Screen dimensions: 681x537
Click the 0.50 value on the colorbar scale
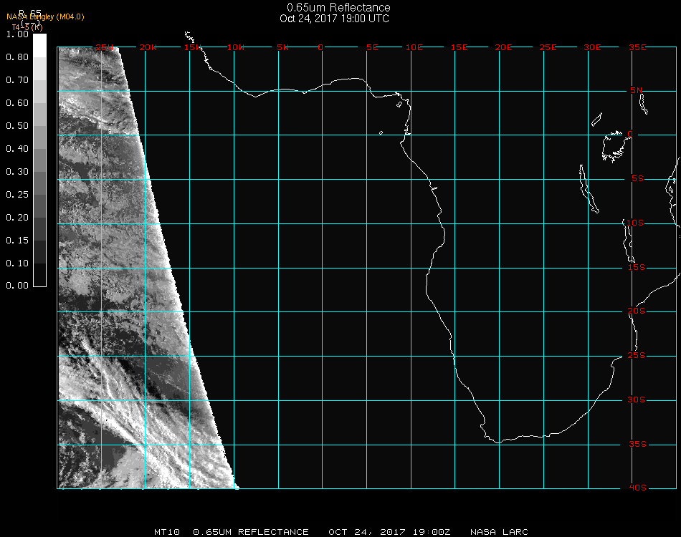[17, 126]
